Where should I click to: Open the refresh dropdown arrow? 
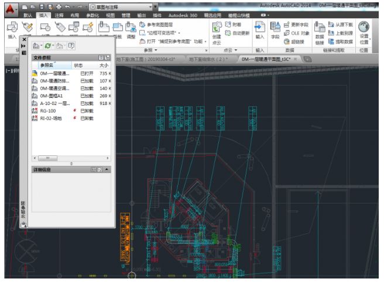click(53, 46)
